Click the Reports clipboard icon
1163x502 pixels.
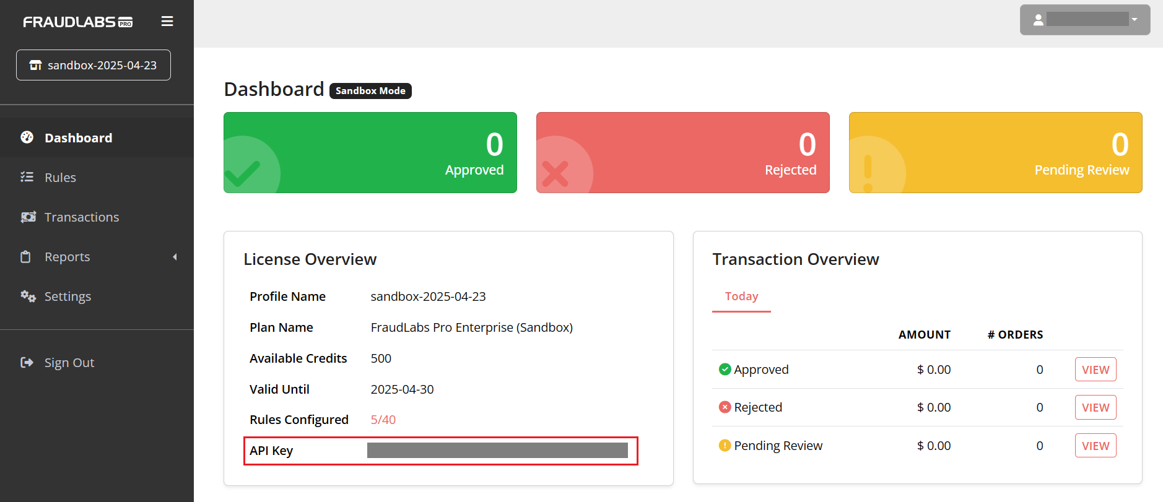coord(25,256)
